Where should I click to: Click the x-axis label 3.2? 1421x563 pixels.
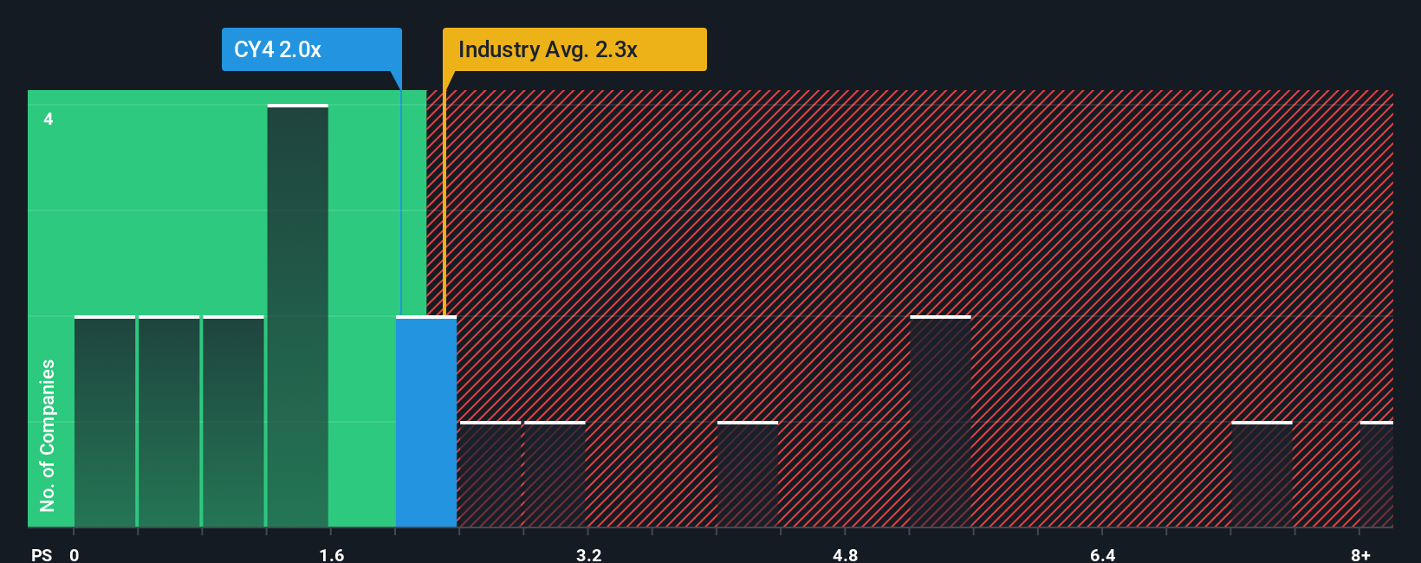[589, 554]
